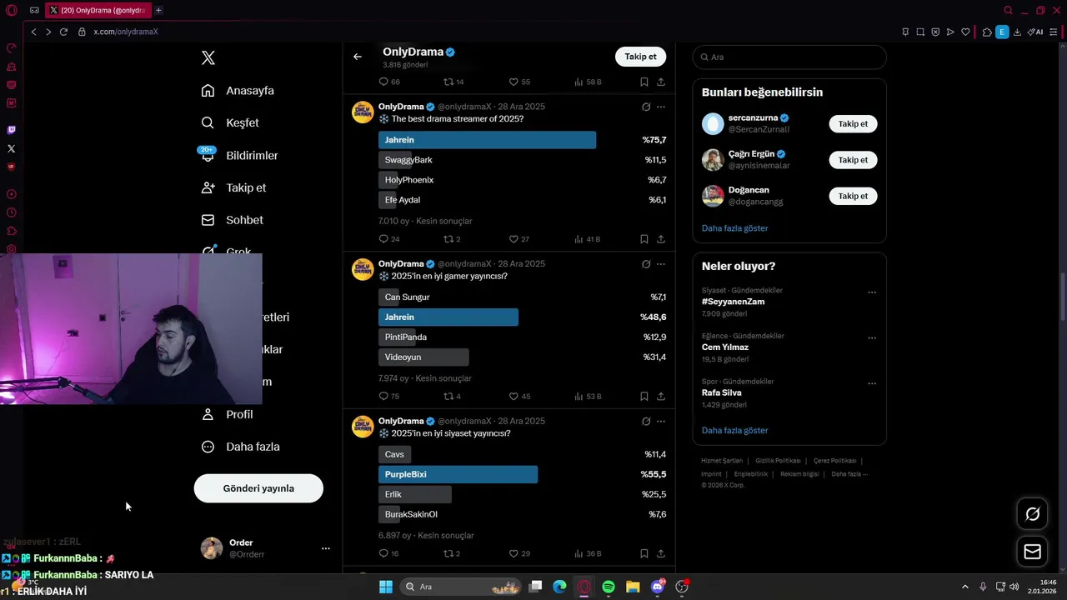Open the OnlyDrama browser tab
Screen dimensions: 1067x600
(98, 10)
